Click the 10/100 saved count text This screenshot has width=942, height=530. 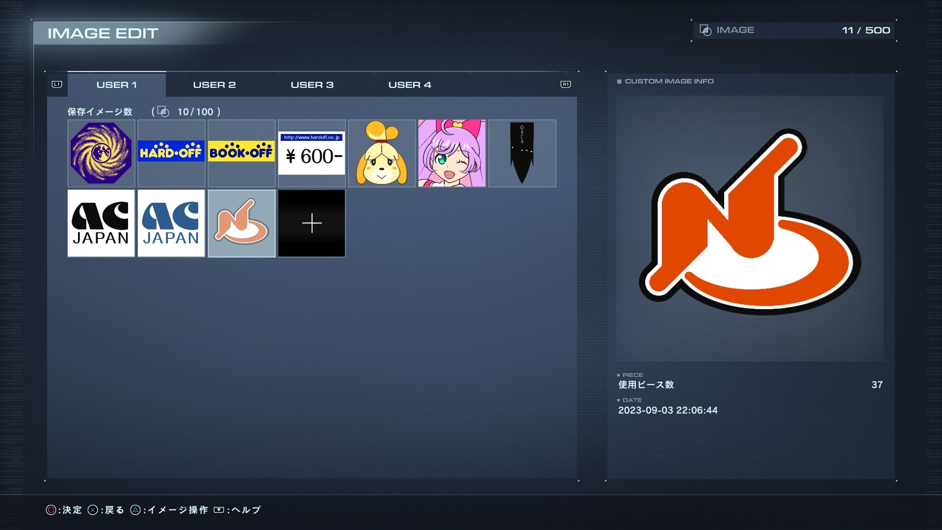(195, 112)
